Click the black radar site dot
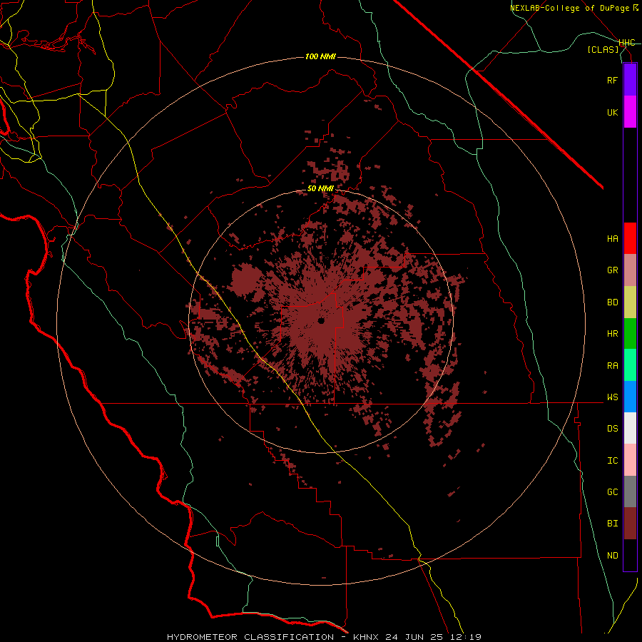 click(x=321, y=321)
